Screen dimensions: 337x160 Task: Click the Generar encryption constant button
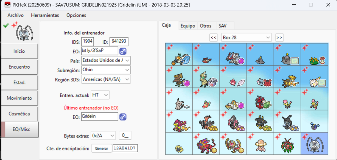(x=102, y=148)
